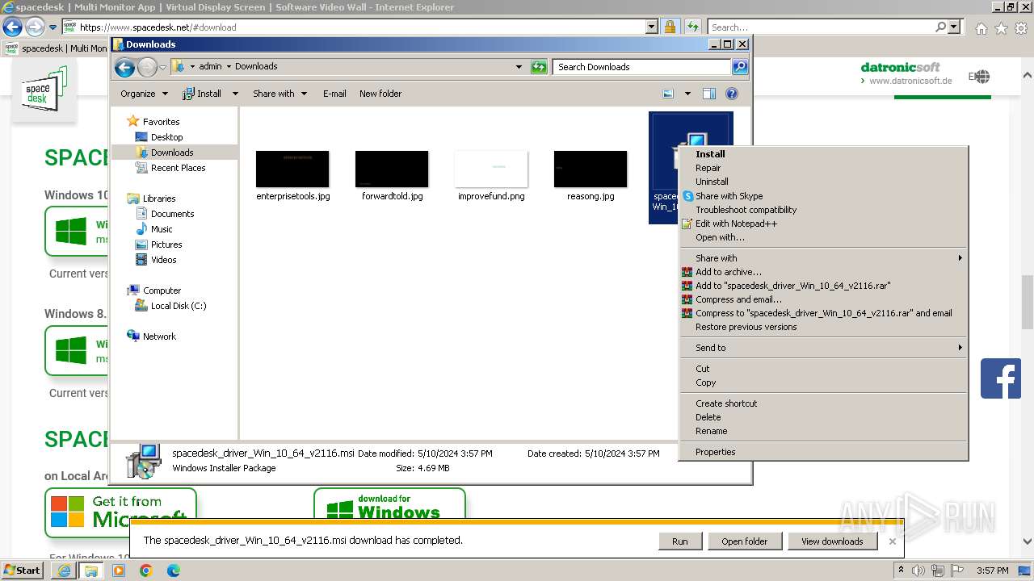Click the Explorer Back navigation arrow
The width and height of the screenshot is (1034, 581).
point(124,67)
